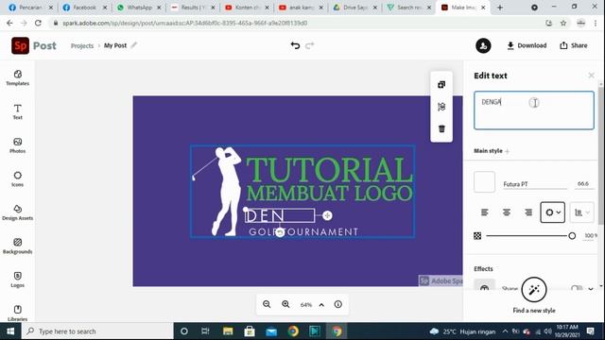Image resolution: width=605 pixels, height=340 pixels.
Task: Click the invite collaborator icon
Action: [483, 45]
